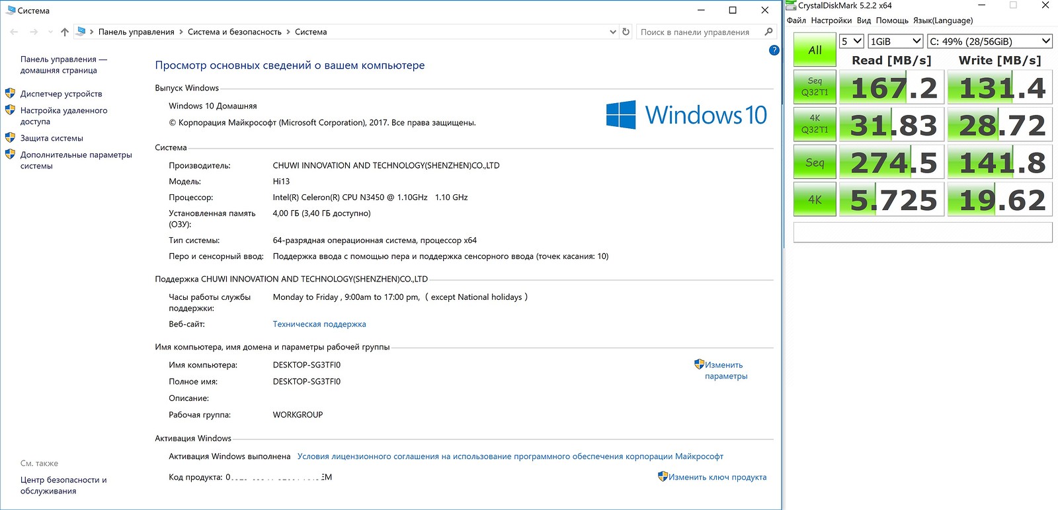Click WORKGROUP value text

(298, 415)
